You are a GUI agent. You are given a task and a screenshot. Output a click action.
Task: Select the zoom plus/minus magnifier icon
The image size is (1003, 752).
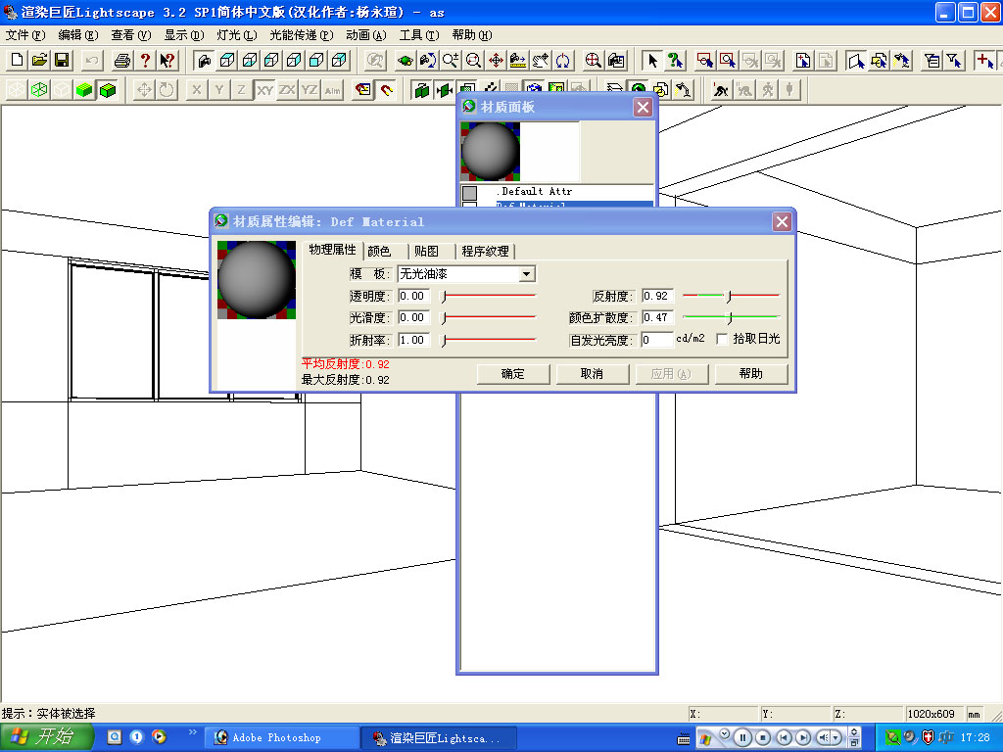(x=451, y=61)
